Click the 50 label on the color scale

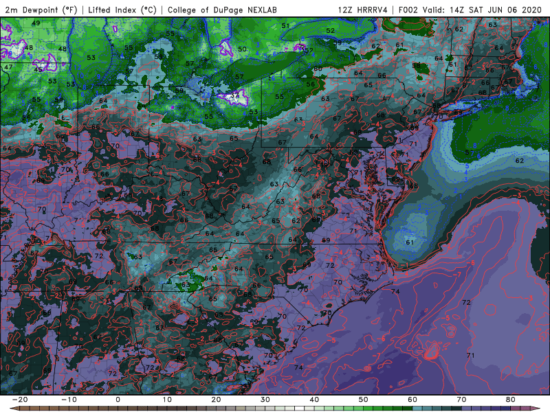coord(364,400)
